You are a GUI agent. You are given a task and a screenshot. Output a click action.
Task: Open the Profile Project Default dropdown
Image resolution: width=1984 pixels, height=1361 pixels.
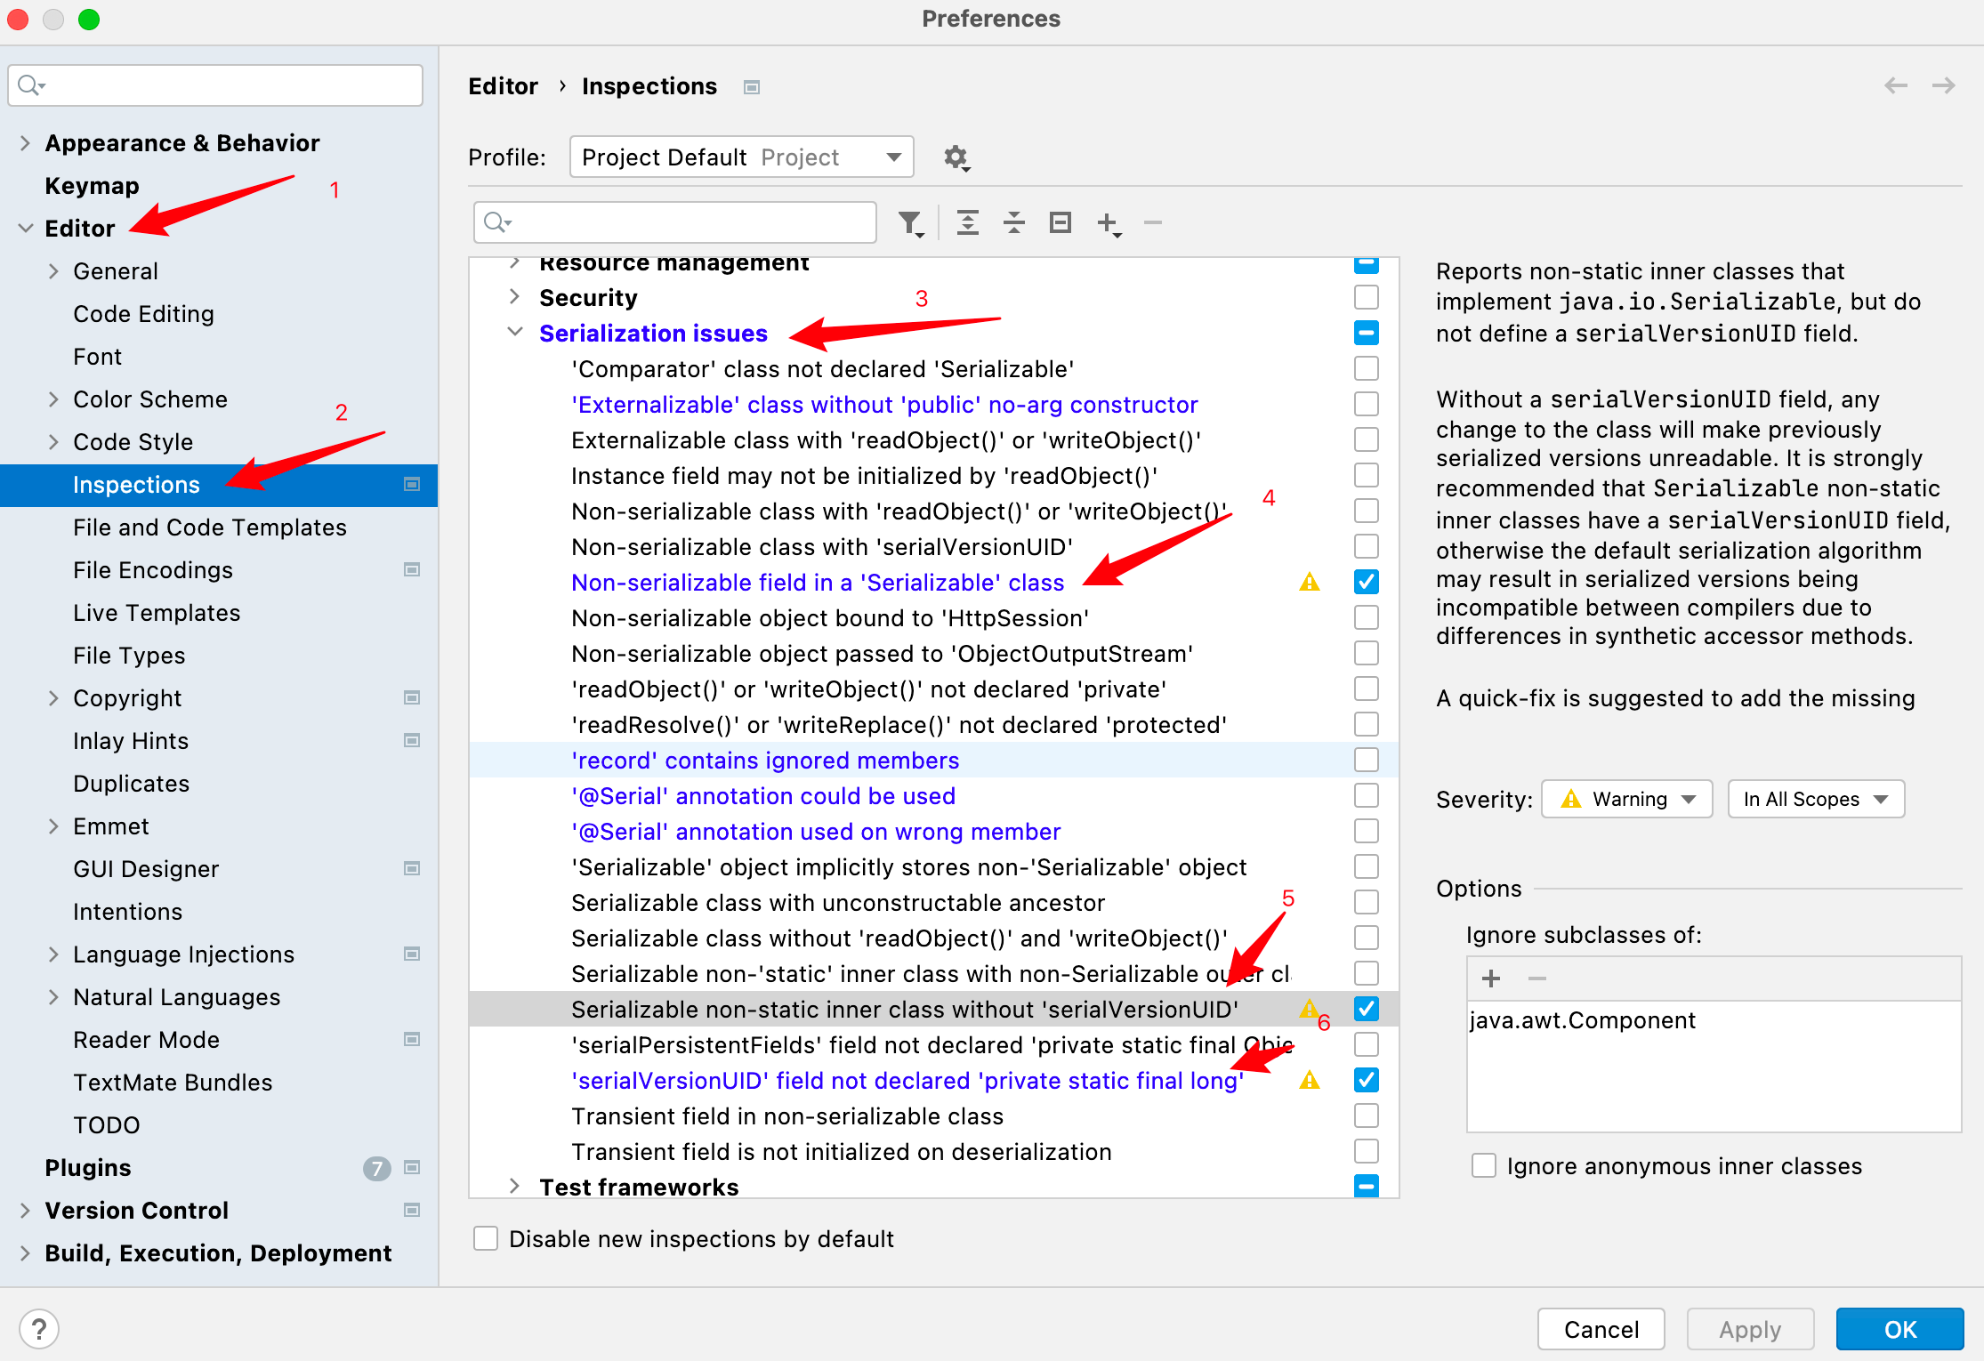tap(741, 157)
